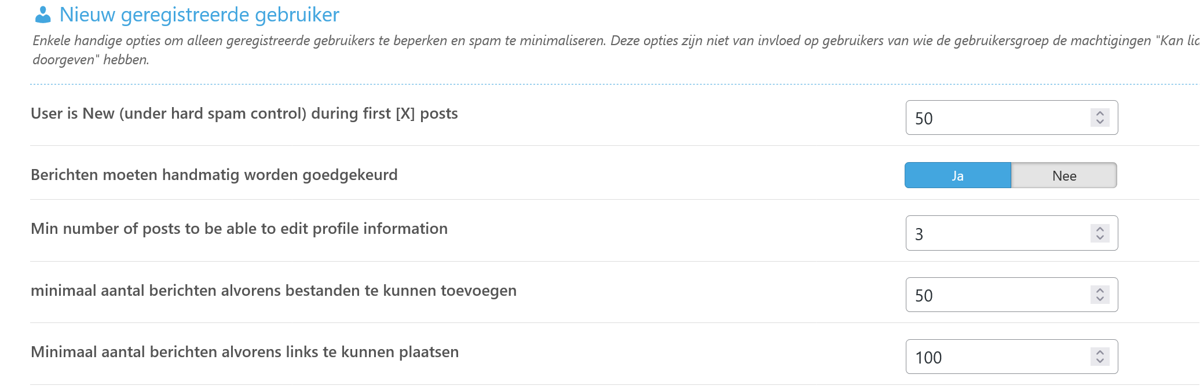Increase min posts to edit profile information

tap(1100, 229)
